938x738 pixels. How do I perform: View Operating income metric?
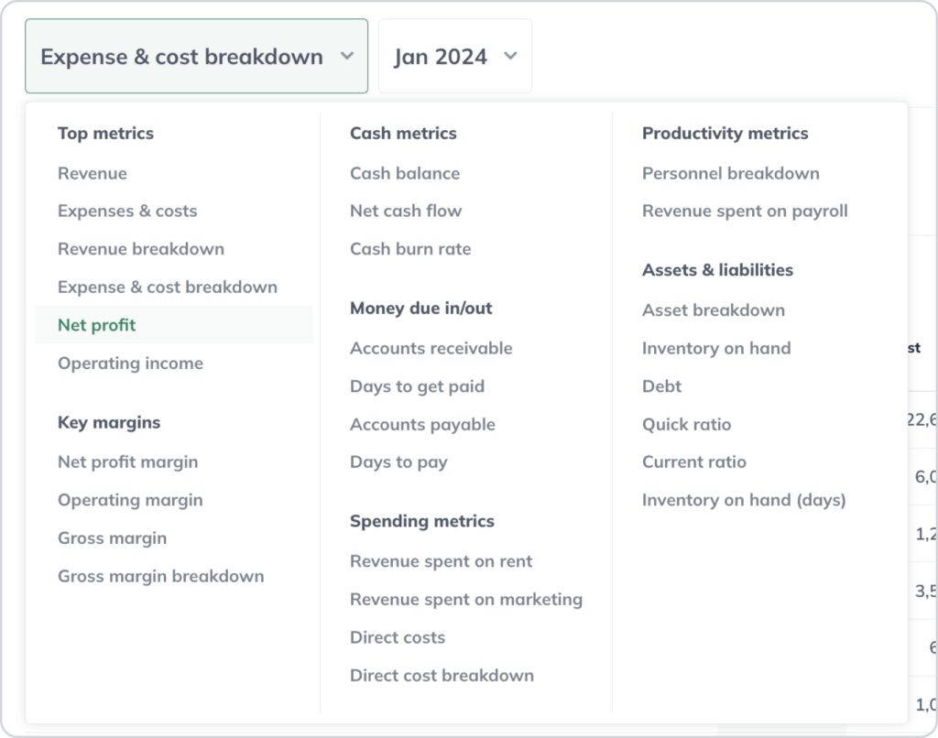pos(130,363)
